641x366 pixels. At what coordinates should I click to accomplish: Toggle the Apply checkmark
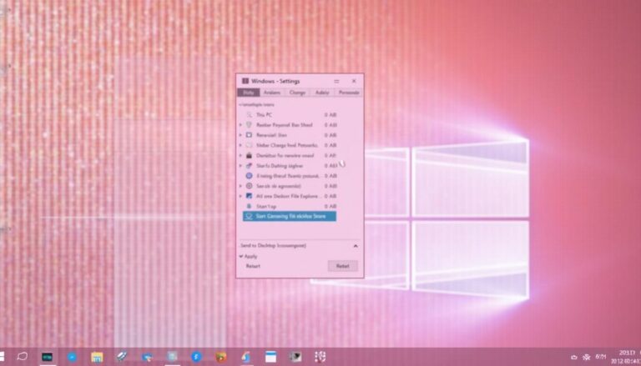(x=241, y=256)
